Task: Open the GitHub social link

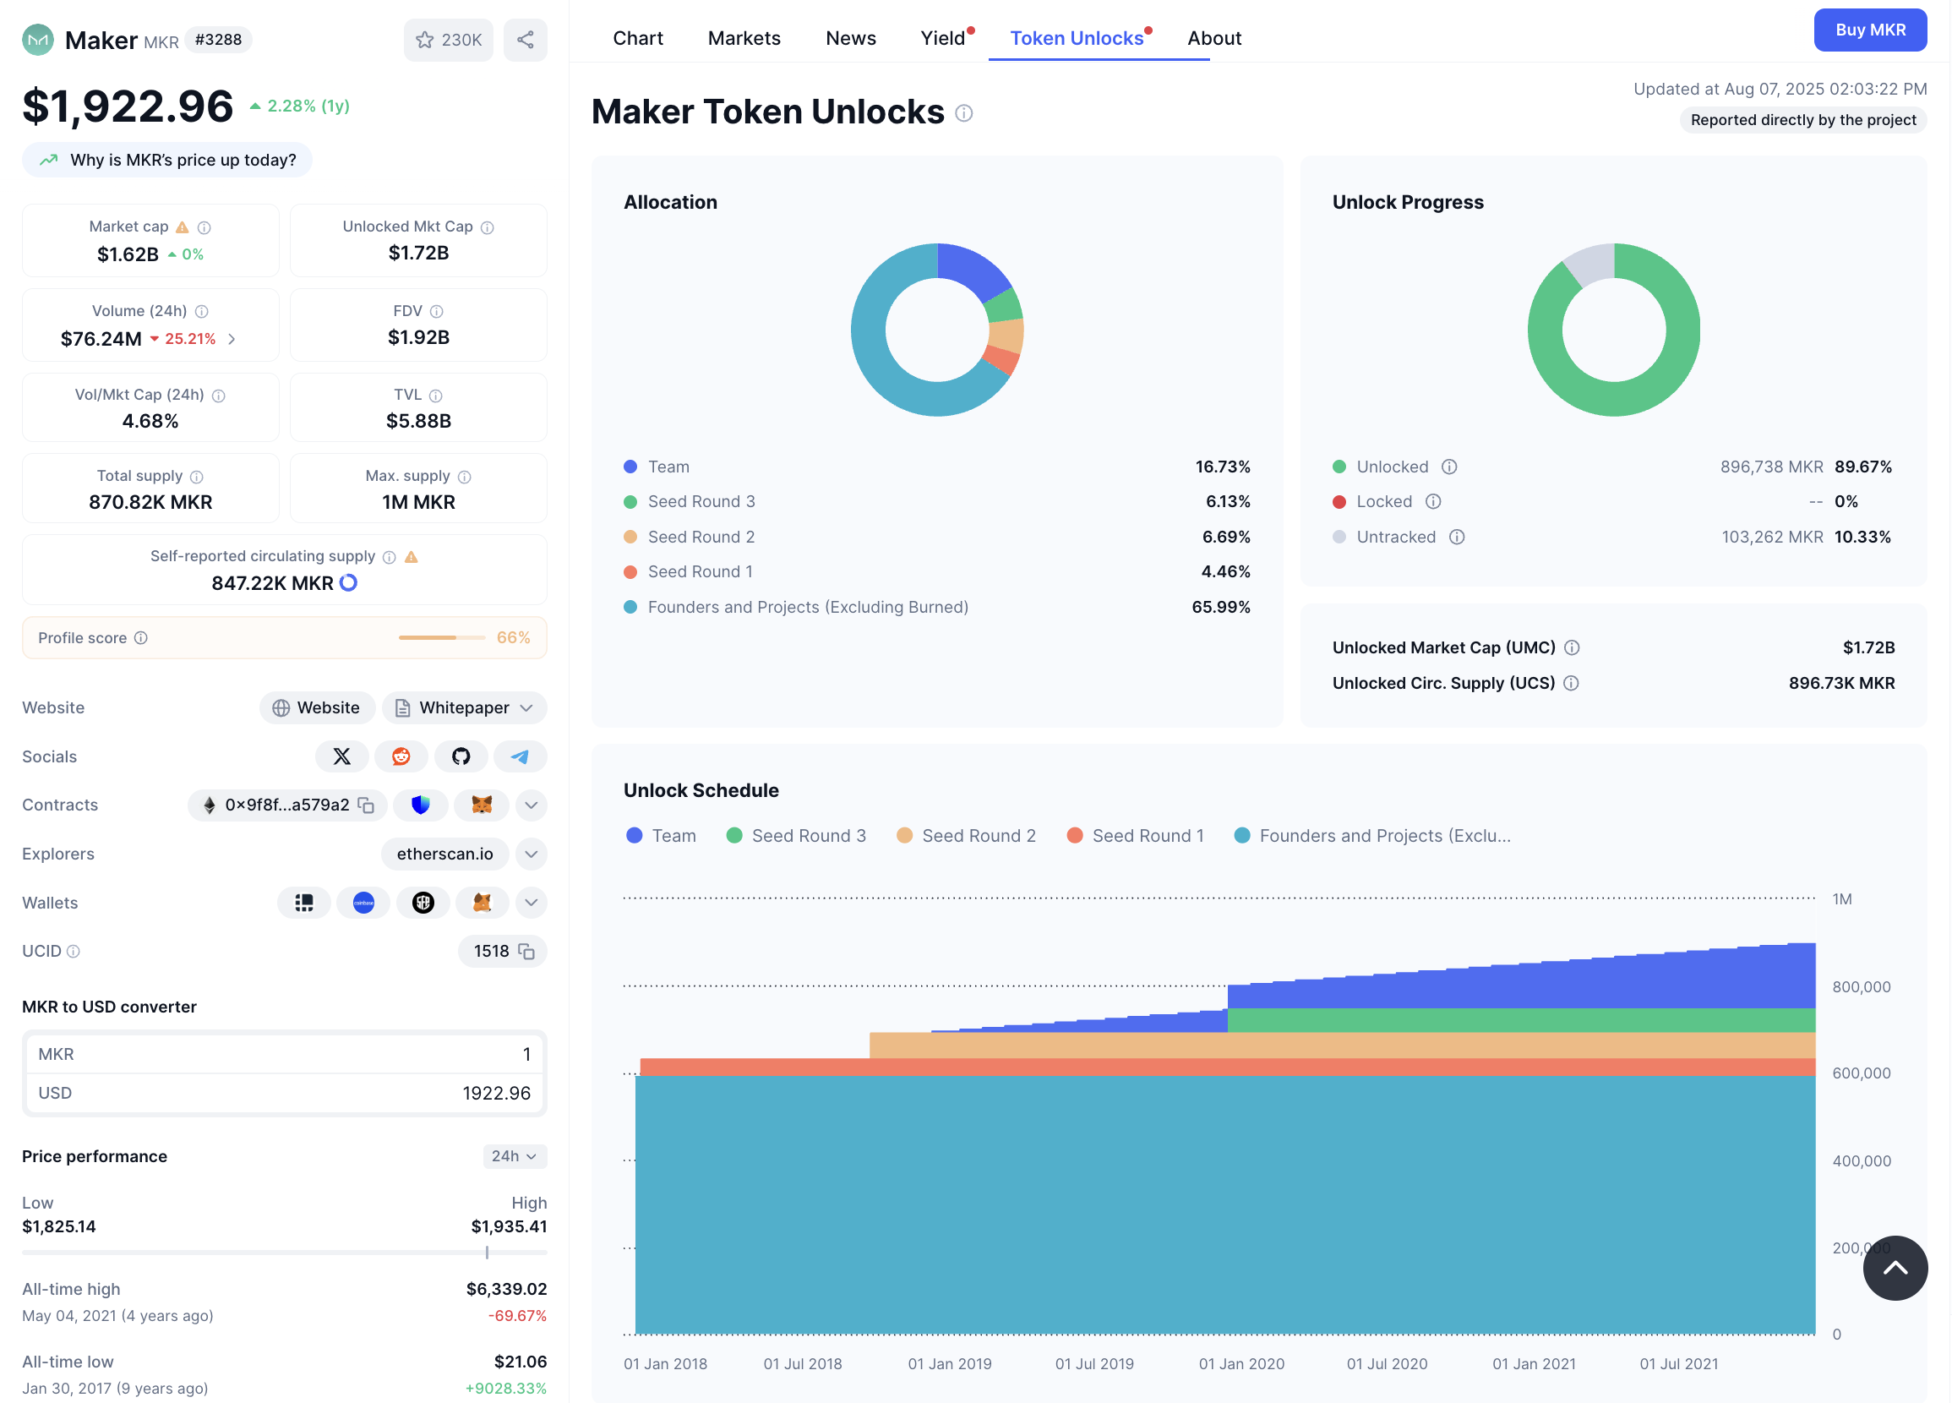Action: click(461, 756)
